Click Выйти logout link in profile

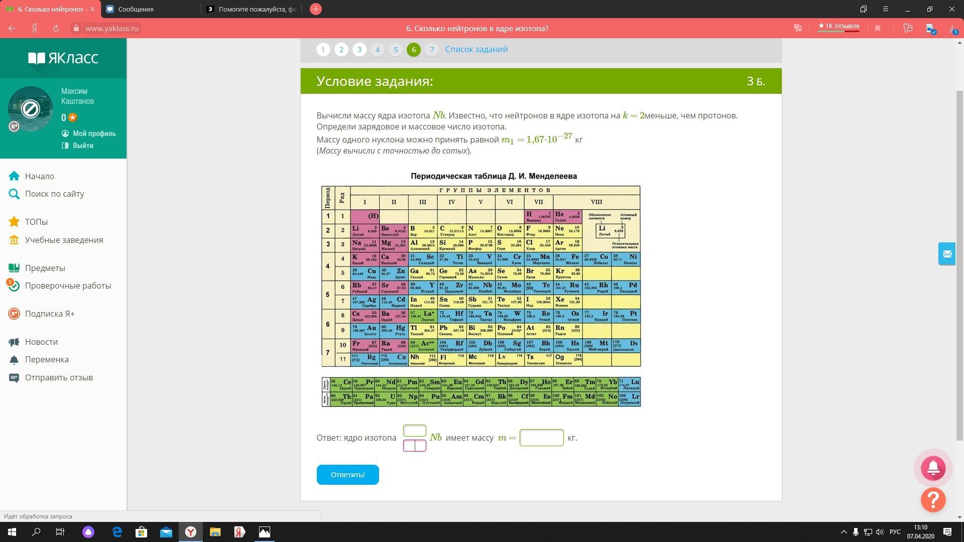pyautogui.click(x=83, y=146)
